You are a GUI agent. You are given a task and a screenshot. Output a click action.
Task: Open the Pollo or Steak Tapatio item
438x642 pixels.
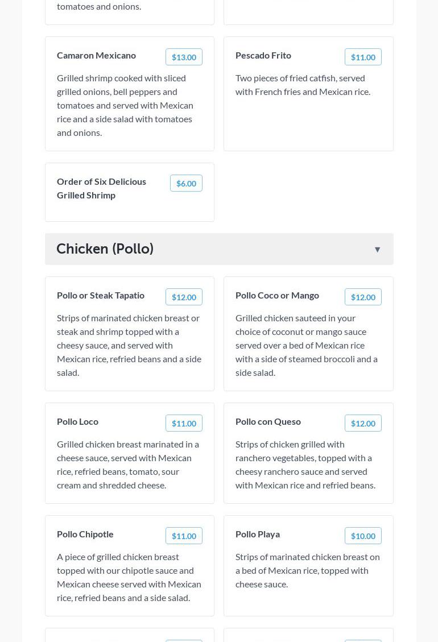[x=101, y=295]
